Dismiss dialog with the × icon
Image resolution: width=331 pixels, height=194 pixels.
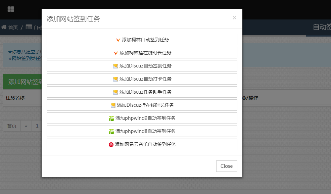234,18
